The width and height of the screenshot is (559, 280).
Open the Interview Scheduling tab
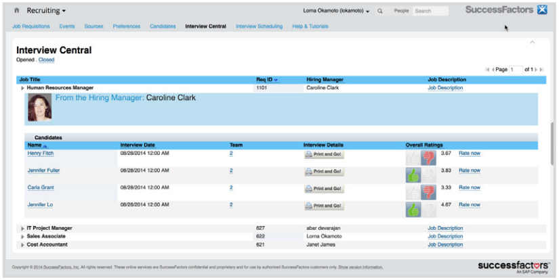tap(259, 26)
